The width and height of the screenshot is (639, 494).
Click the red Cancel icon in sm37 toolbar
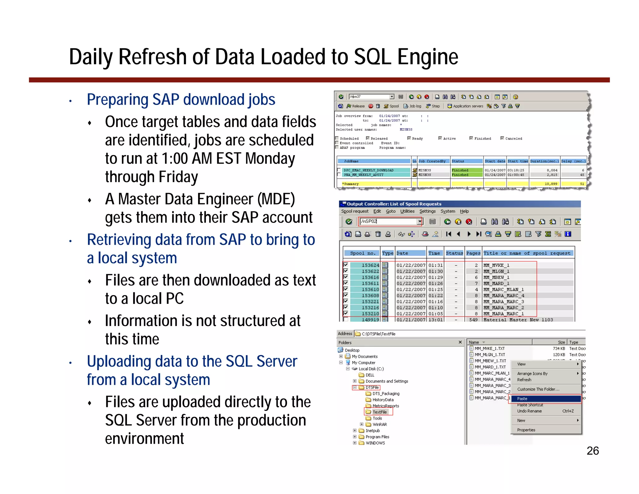click(x=427, y=97)
